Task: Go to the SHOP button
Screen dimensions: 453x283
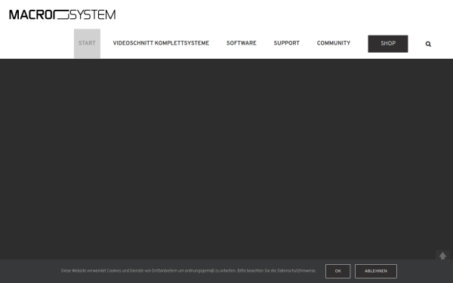Action: tap(388, 44)
